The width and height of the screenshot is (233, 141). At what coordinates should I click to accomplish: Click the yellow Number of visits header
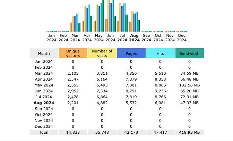[102, 53]
